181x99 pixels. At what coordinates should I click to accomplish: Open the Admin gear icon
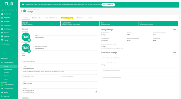[x=2, y=92]
